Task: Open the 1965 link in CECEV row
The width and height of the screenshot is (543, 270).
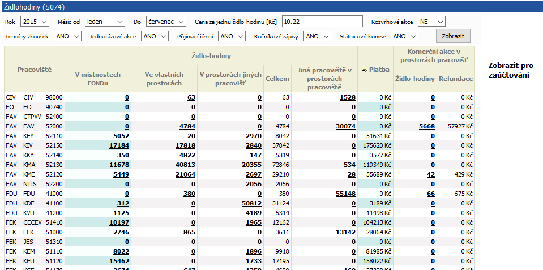Action: pyautogui.click(x=254, y=222)
